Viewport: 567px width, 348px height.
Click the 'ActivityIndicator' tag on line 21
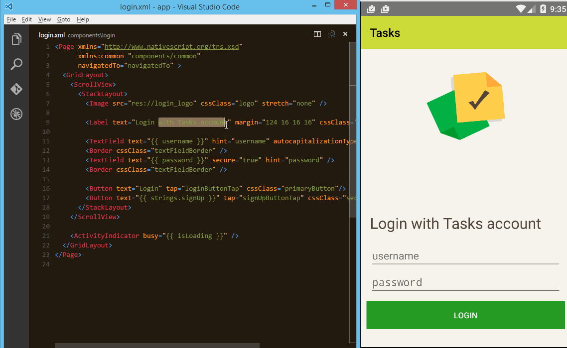click(106, 235)
